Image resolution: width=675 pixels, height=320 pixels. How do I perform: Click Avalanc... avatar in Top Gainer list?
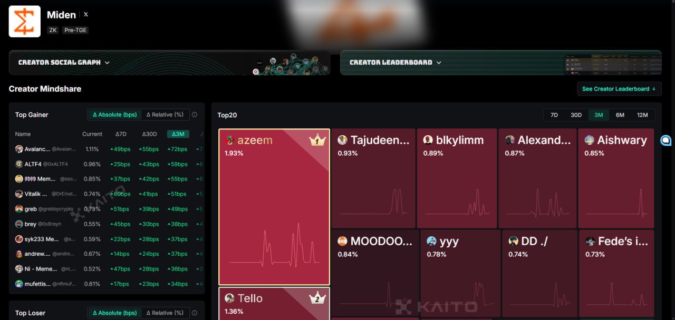pos(19,149)
